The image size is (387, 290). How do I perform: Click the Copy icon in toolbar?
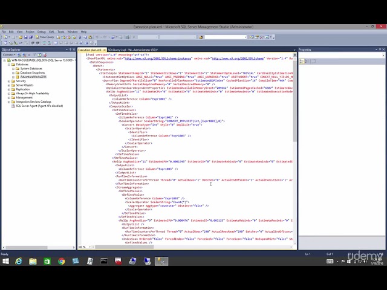[x=85, y=37]
